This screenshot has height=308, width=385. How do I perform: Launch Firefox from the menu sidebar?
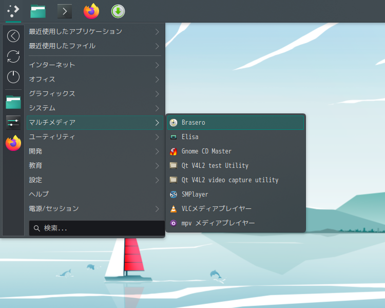point(13,143)
